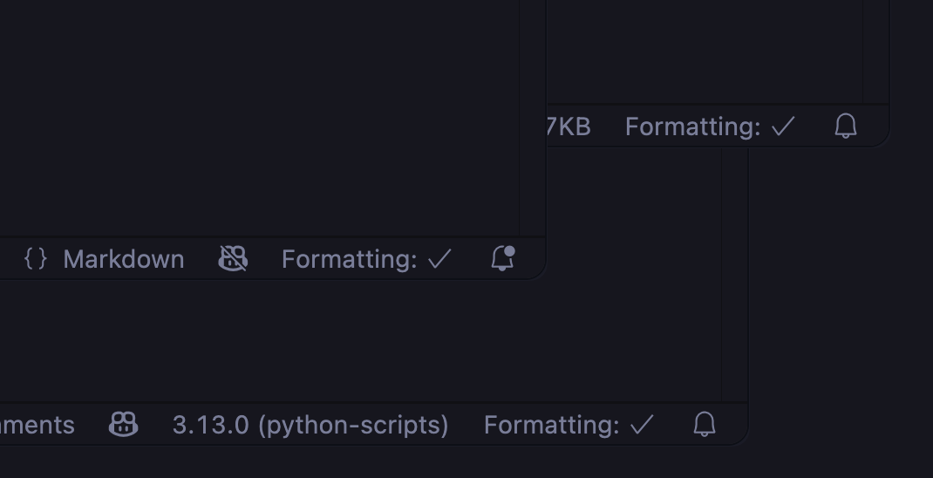
Task: Click notification bell in python-scripts status bar
Action: [x=705, y=425]
